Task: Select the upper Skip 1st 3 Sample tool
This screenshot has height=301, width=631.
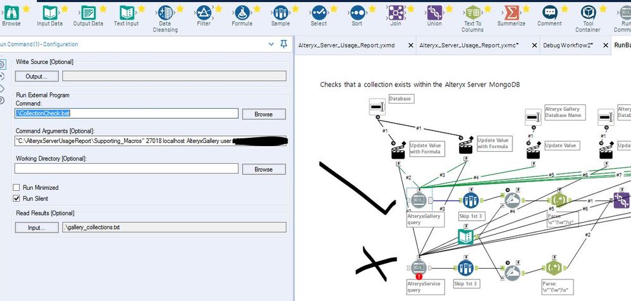Action: pos(471,200)
